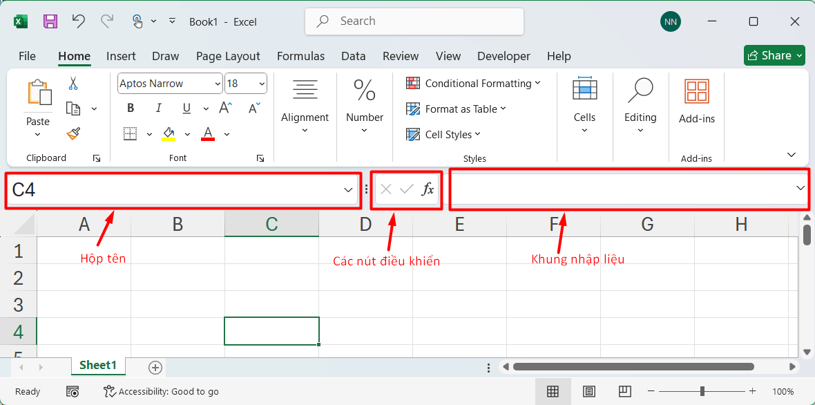The height and width of the screenshot is (405, 815).
Task: Open the Developer ribbon tab
Action: (x=504, y=56)
